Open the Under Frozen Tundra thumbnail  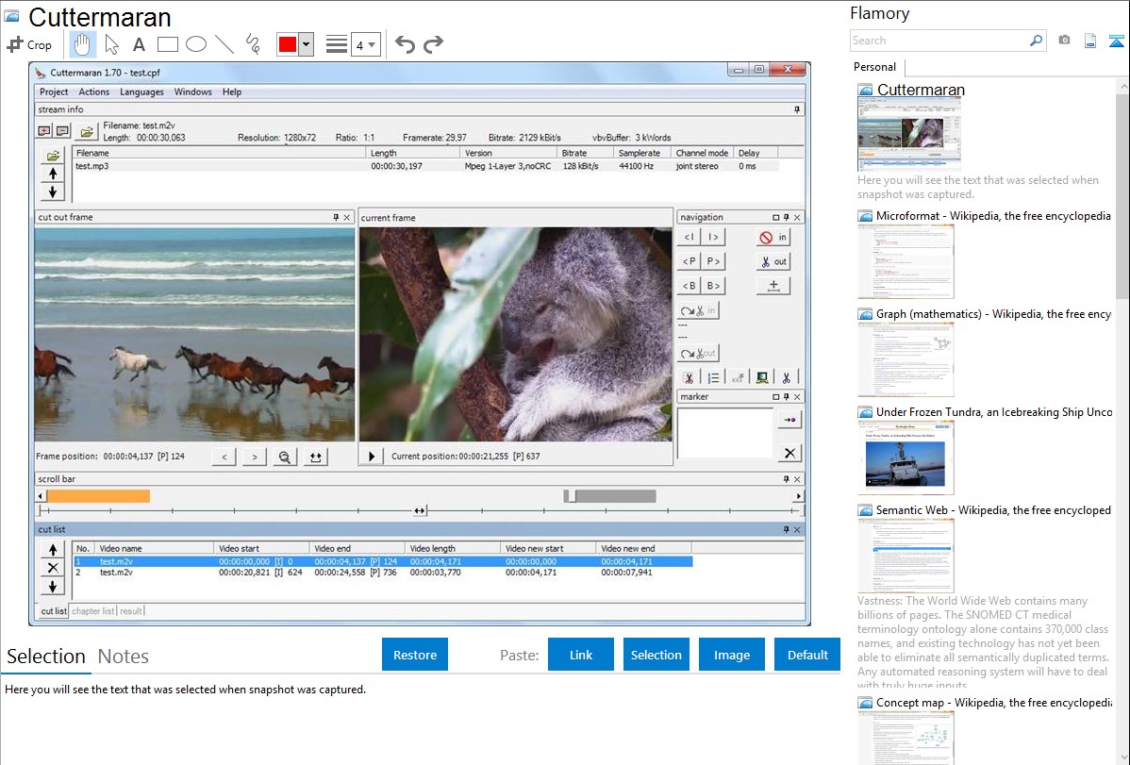click(906, 457)
